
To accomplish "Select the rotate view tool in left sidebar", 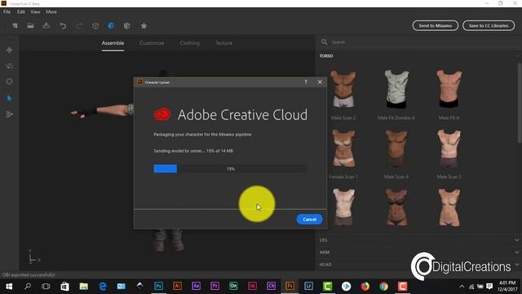I will click(x=9, y=65).
